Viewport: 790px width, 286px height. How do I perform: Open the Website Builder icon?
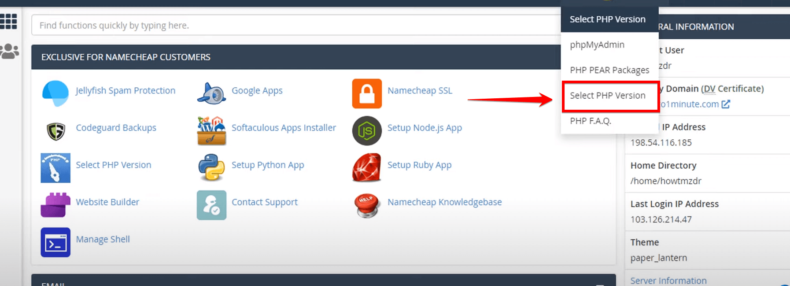coord(55,204)
